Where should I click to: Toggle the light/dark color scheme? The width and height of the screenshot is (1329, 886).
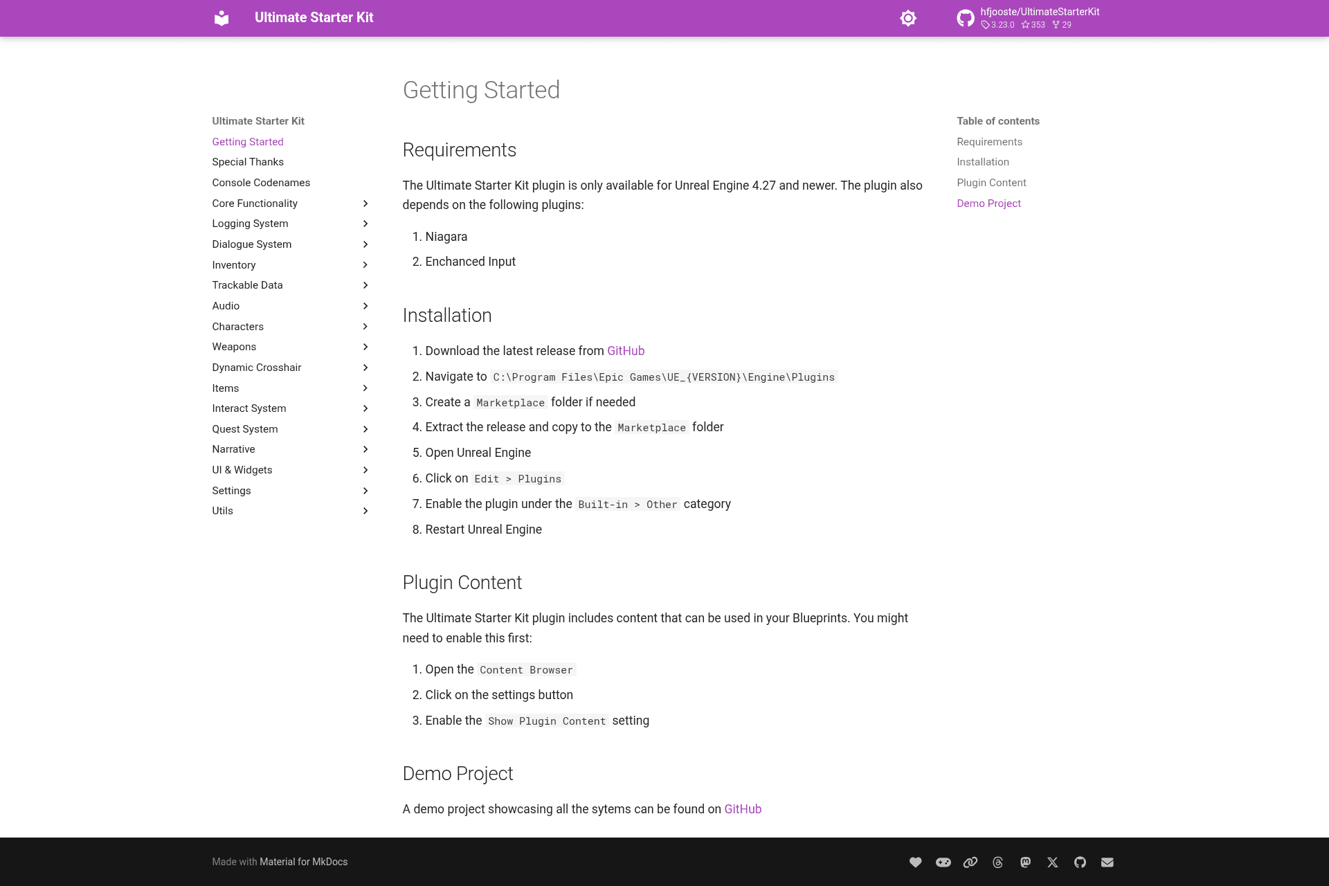(x=908, y=18)
